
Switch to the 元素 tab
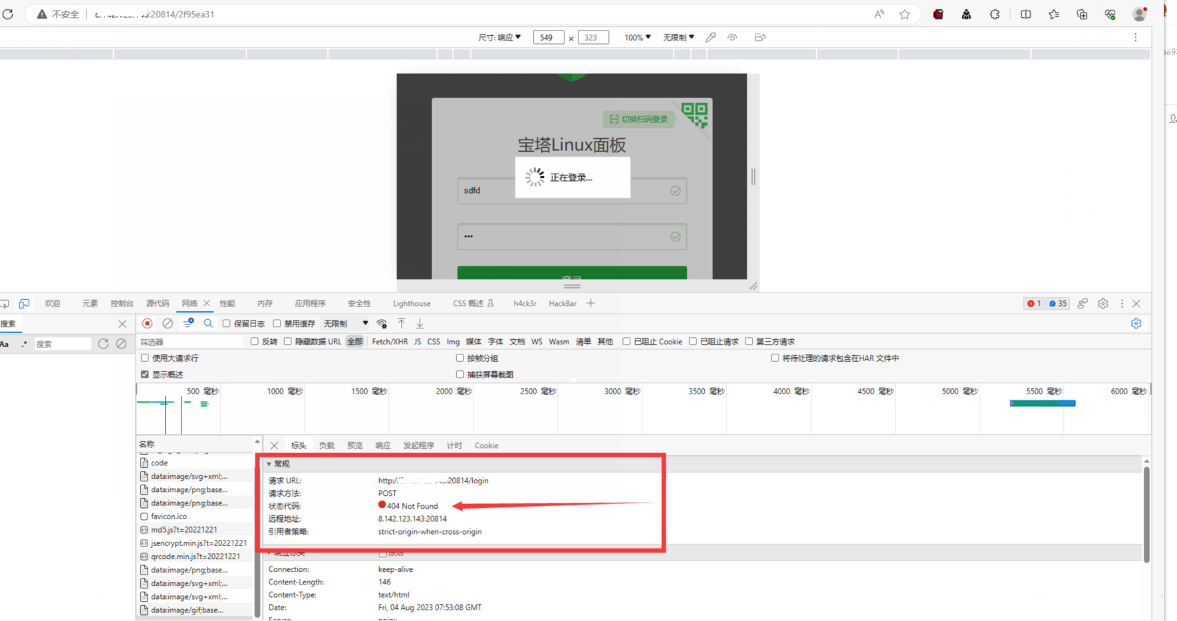point(90,303)
